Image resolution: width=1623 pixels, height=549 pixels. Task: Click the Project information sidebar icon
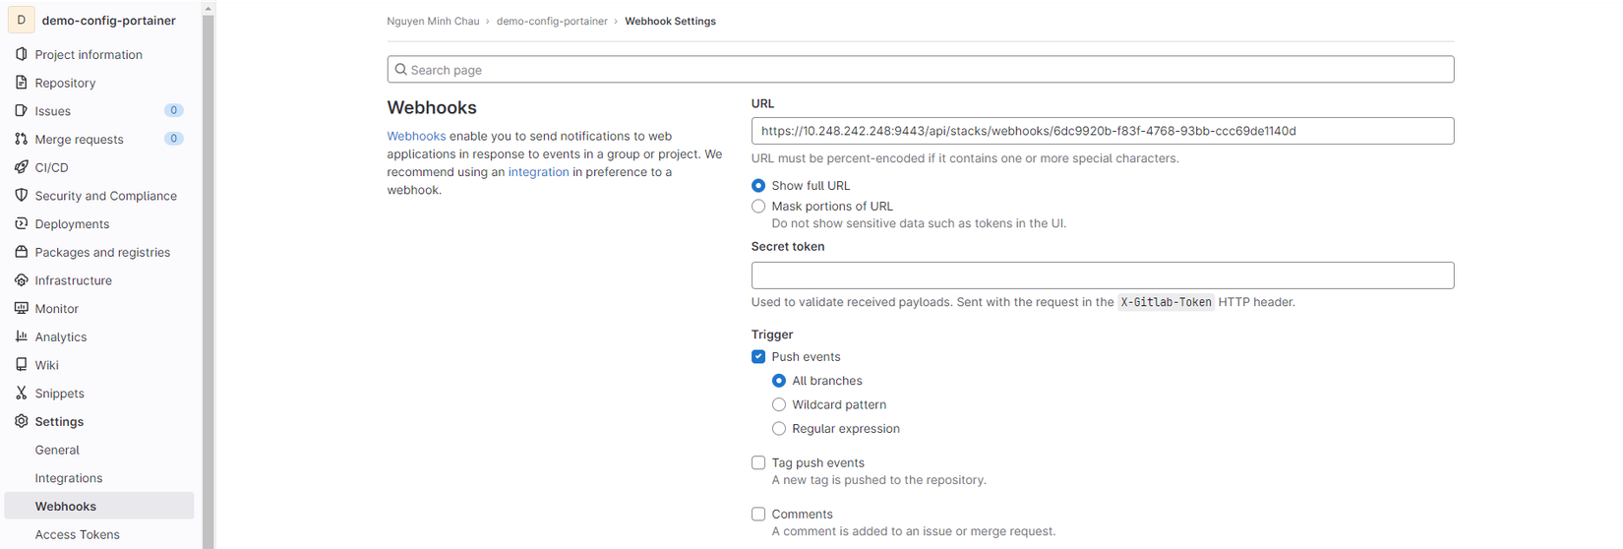click(22, 54)
